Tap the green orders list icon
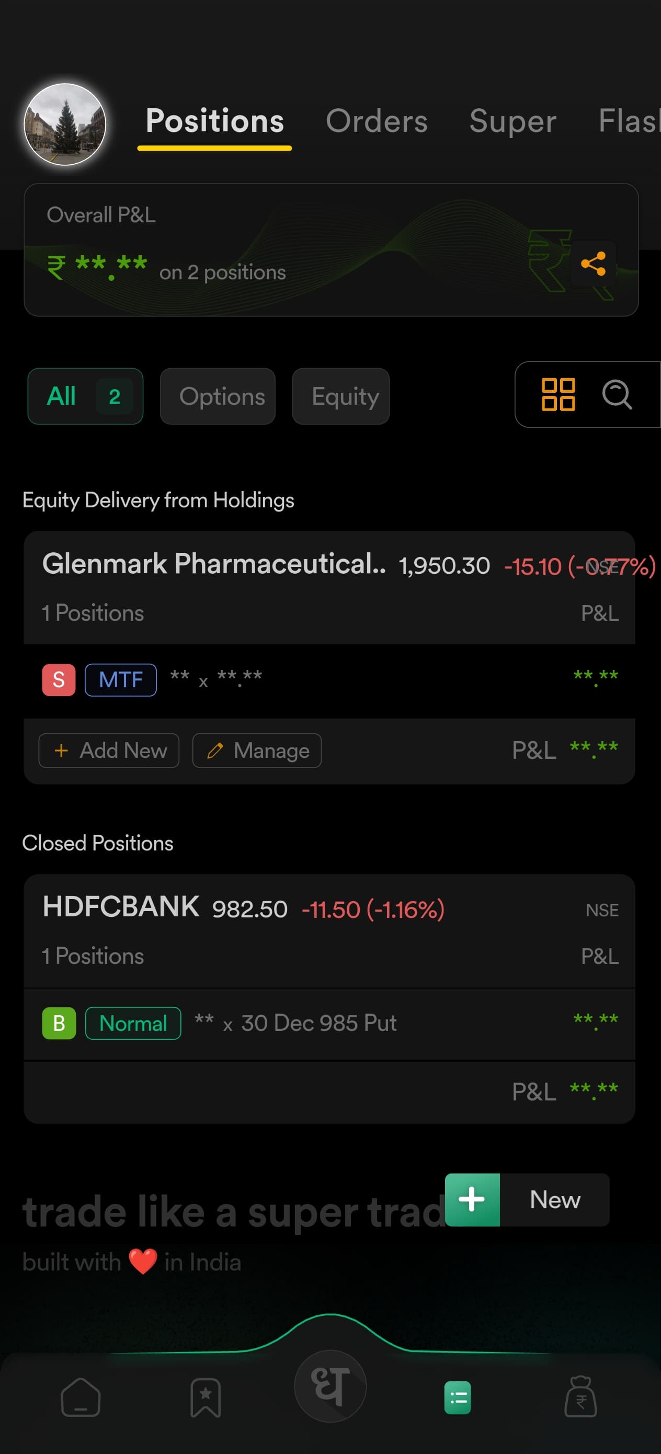 point(457,1398)
